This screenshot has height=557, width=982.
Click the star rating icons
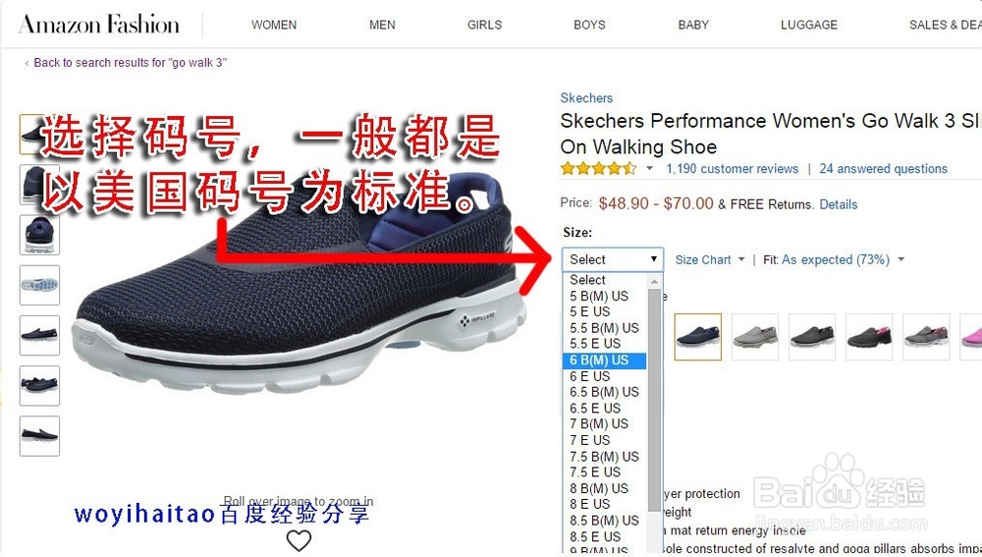point(599,169)
